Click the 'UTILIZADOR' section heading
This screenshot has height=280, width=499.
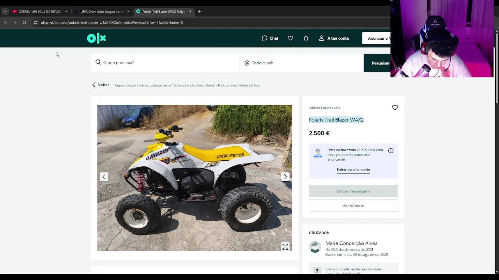(319, 233)
